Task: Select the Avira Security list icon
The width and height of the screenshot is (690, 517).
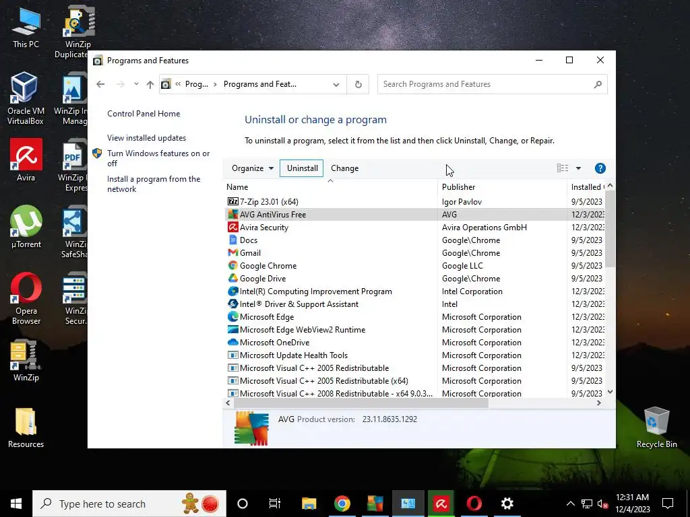Action: (x=232, y=227)
